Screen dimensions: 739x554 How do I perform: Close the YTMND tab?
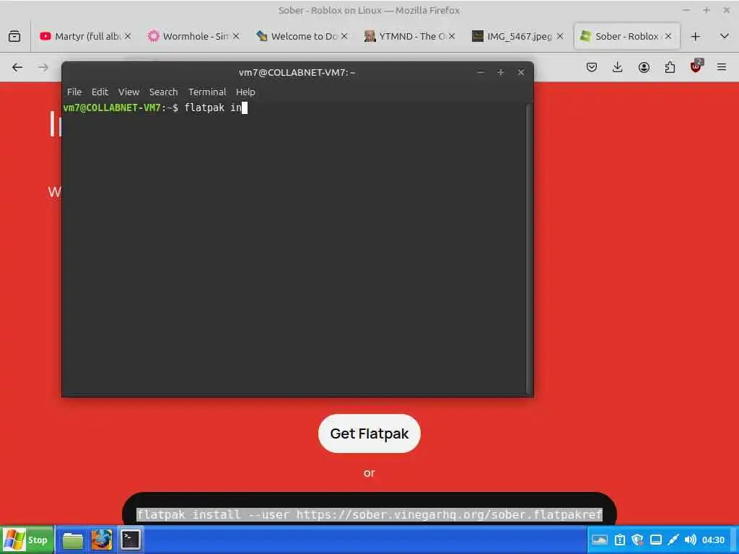click(452, 36)
